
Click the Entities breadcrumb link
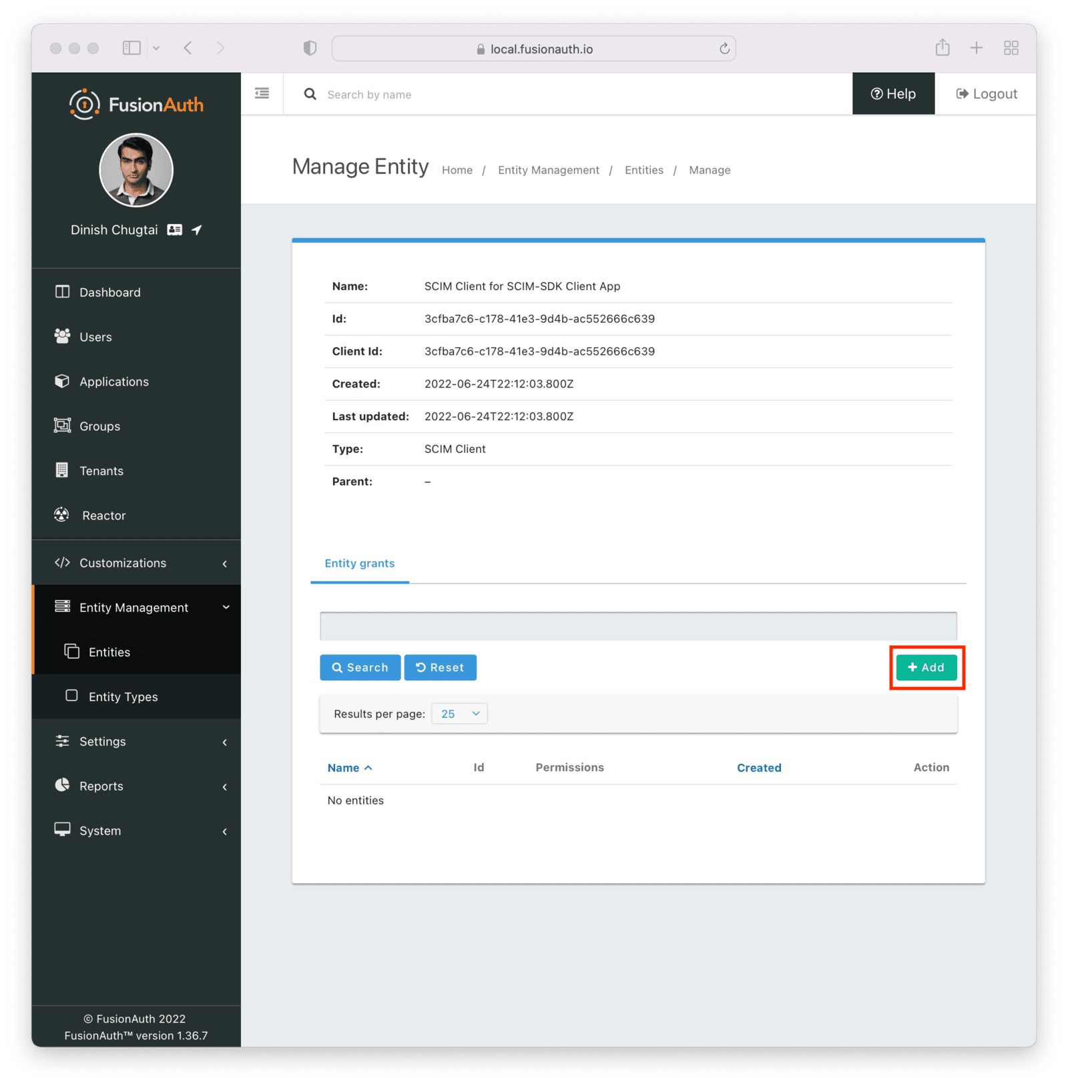[x=643, y=170]
